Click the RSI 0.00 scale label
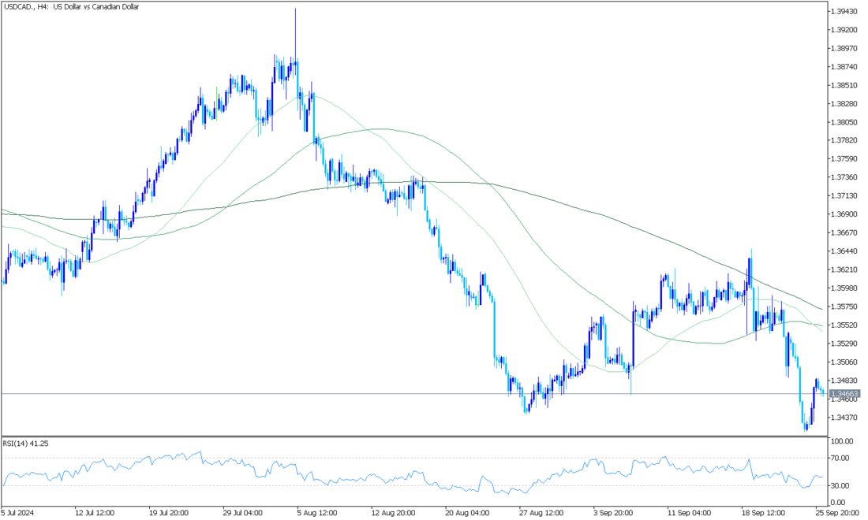This screenshot has height=520, width=868. point(839,503)
